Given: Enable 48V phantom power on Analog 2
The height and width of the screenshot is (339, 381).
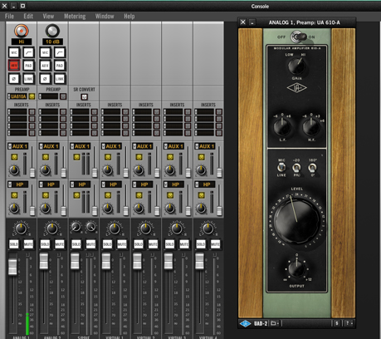Looking at the screenshot, I should coord(45,66).
